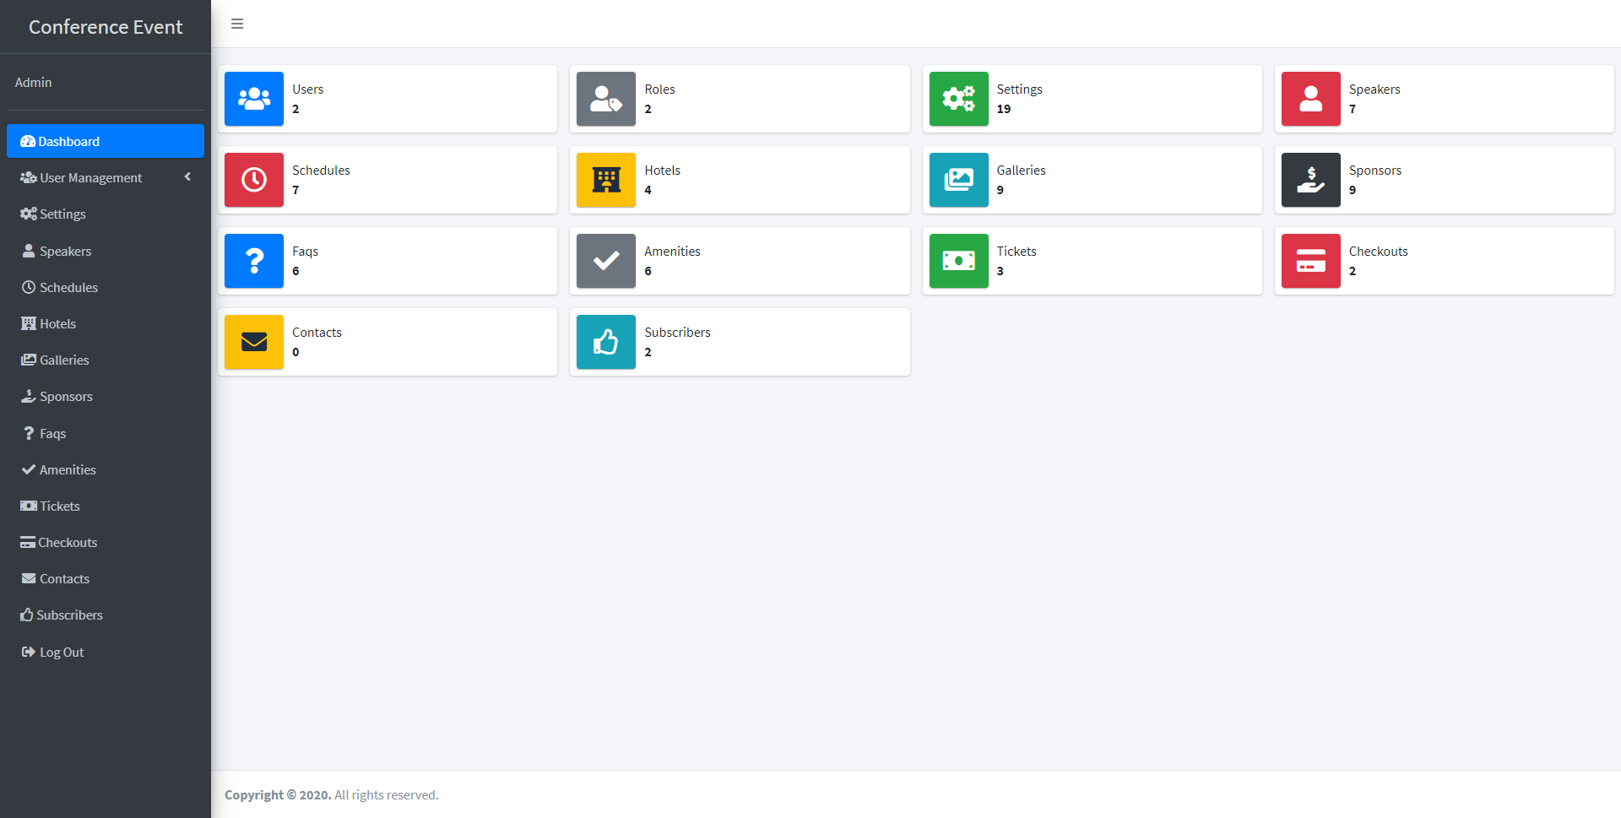This screenshot has width=1621, height=818.
Task: Click the gears icon beside sidebar Settings
Action: coord(29,214)
